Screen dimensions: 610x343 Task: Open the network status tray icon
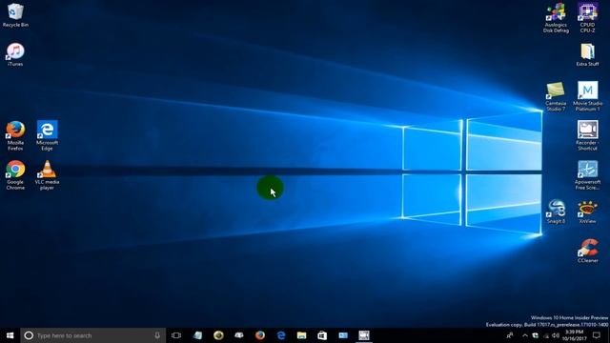click(x=546, y=335)
